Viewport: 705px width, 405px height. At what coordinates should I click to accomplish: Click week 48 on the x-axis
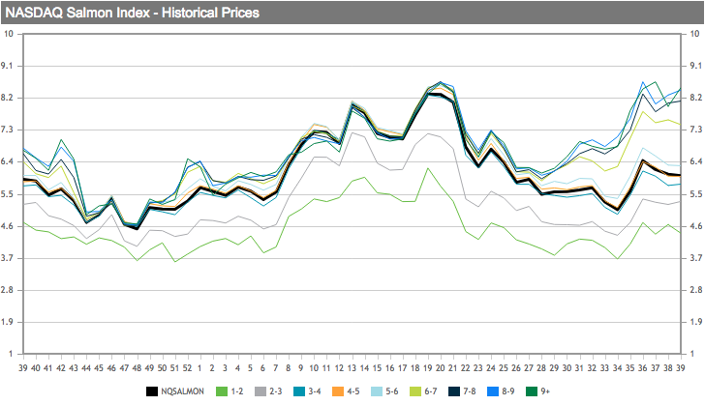click(137, 368)
